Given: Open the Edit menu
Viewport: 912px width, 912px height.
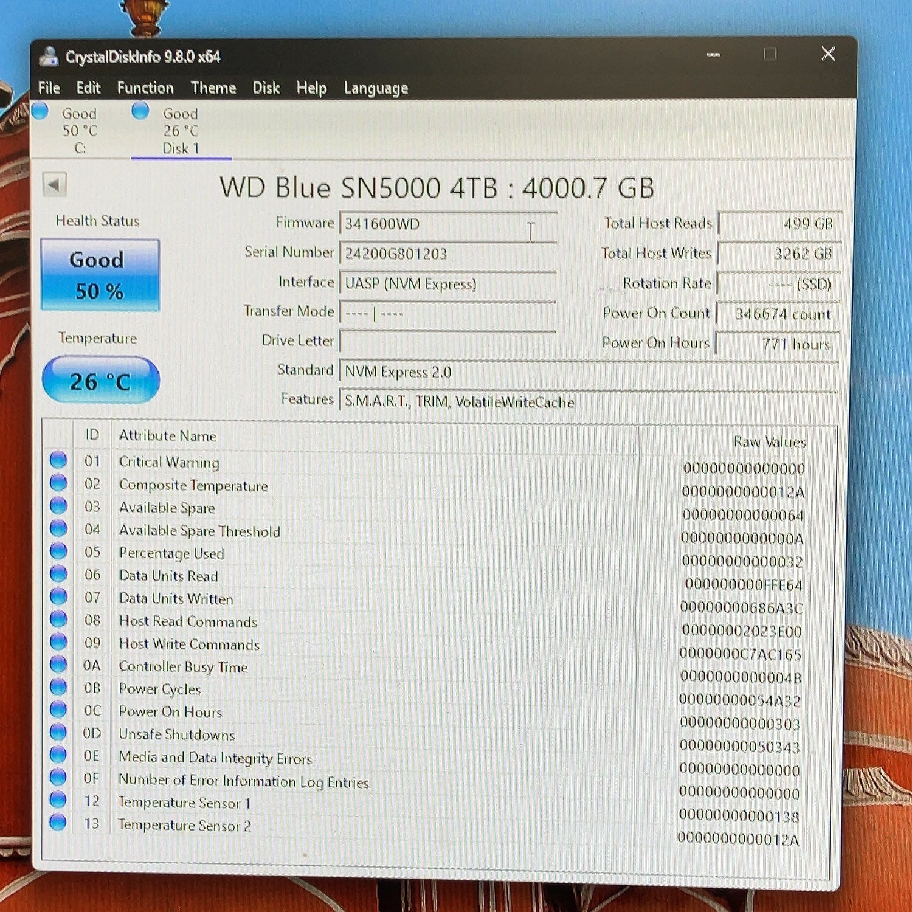Looking at the screenshot, I should (x=88, y=88).
